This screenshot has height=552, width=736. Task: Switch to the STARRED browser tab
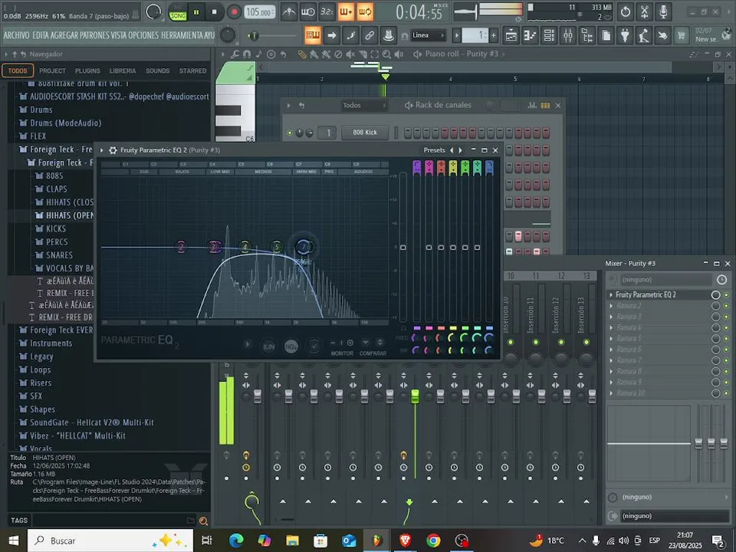[192, 71]
